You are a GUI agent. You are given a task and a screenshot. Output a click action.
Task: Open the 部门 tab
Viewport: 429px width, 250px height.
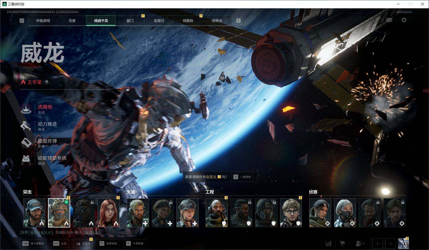pyautogui.click(x=130, y=21)
